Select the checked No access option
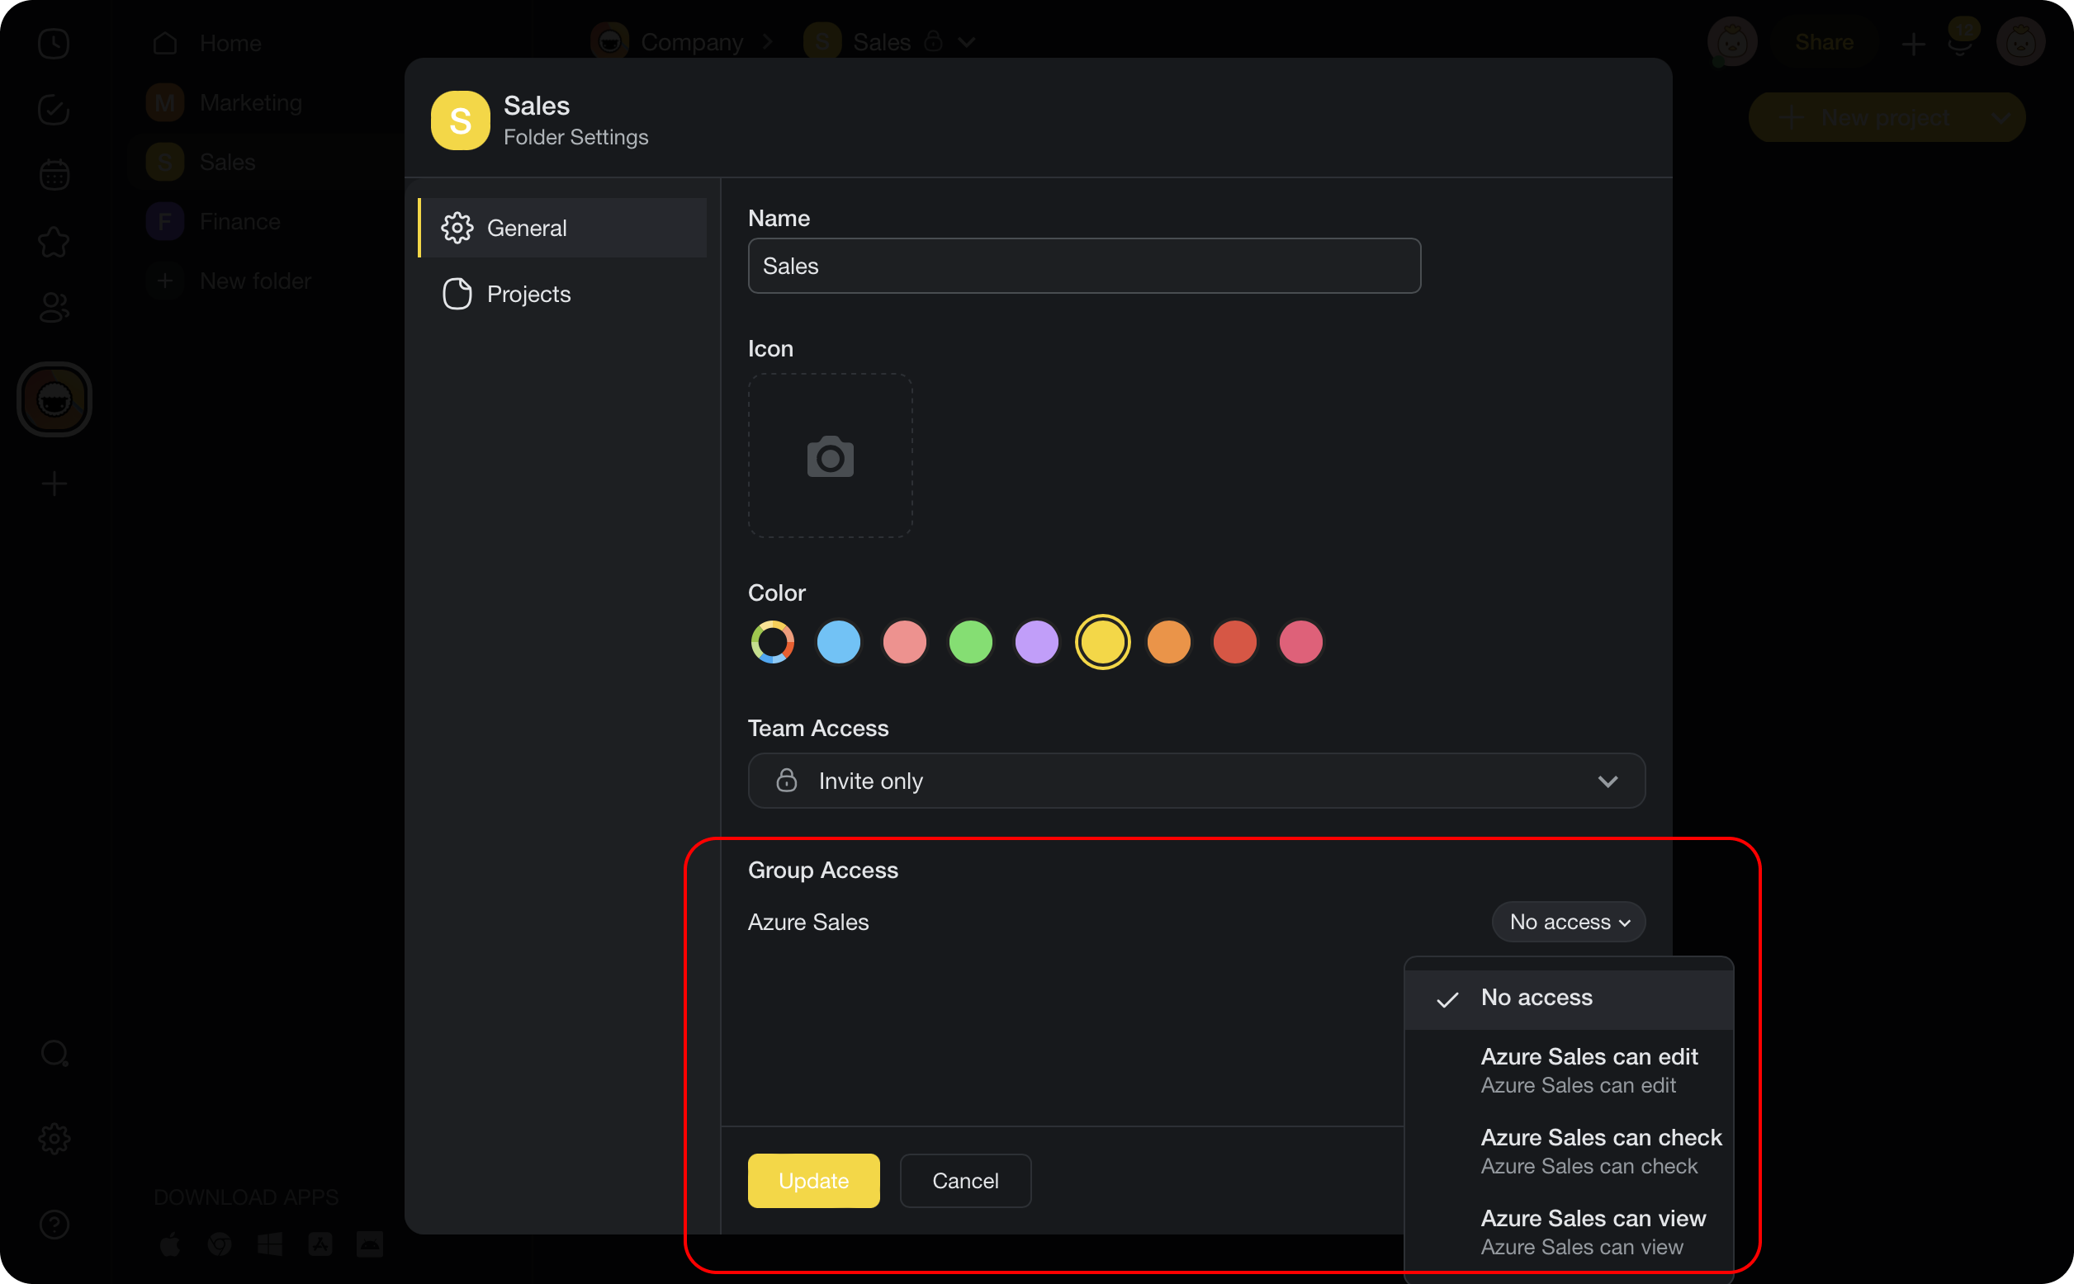Image resolution: width=2074 pixels, height=1284 pixels. 1536,998
